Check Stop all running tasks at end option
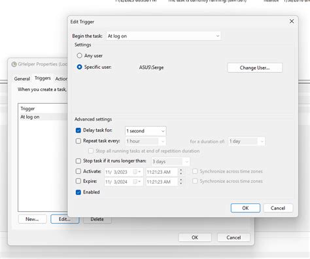The height and width of the screenshot is (259, 310). pos(91,151)
